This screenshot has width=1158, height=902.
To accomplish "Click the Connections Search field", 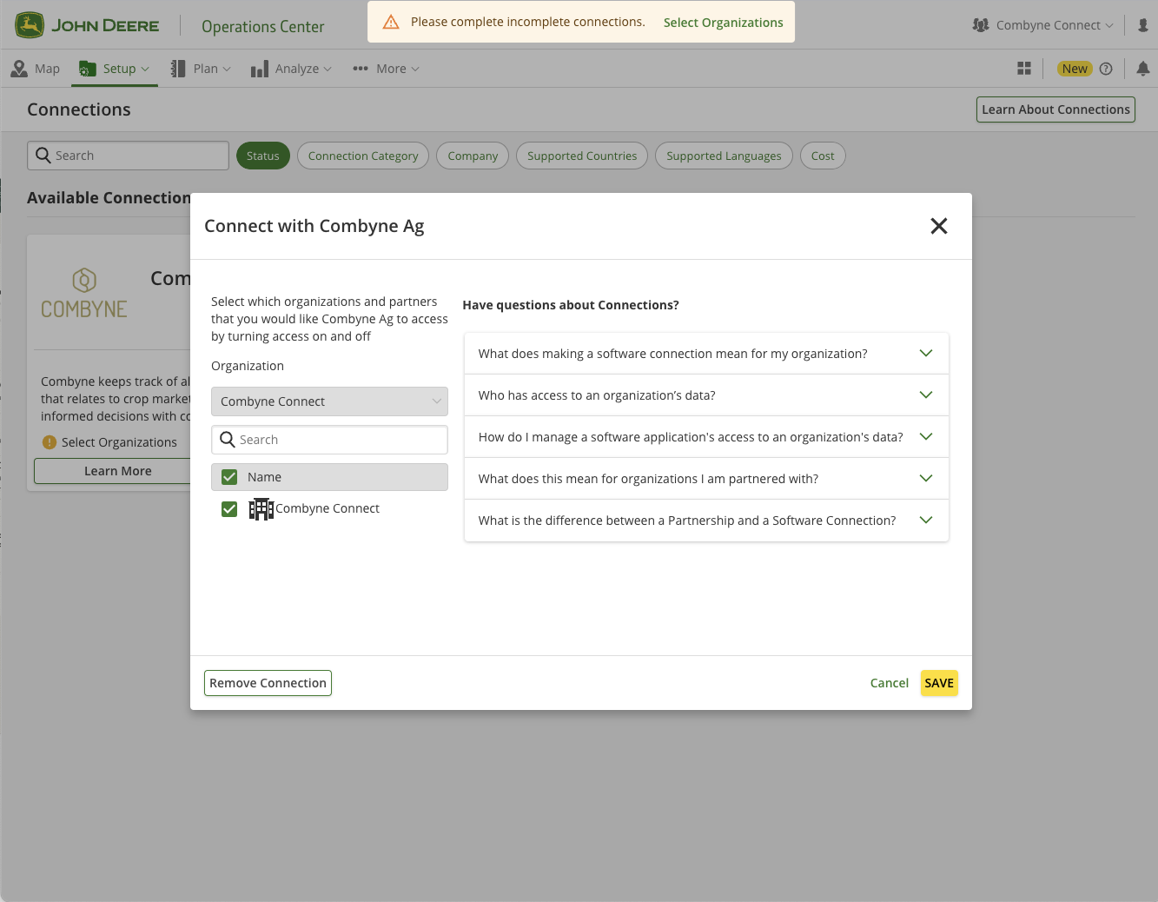I will coord(128,156).
